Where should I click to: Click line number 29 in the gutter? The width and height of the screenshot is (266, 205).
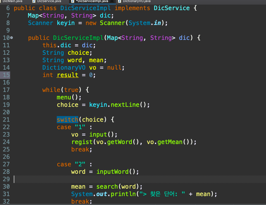[x=6, y=179]
